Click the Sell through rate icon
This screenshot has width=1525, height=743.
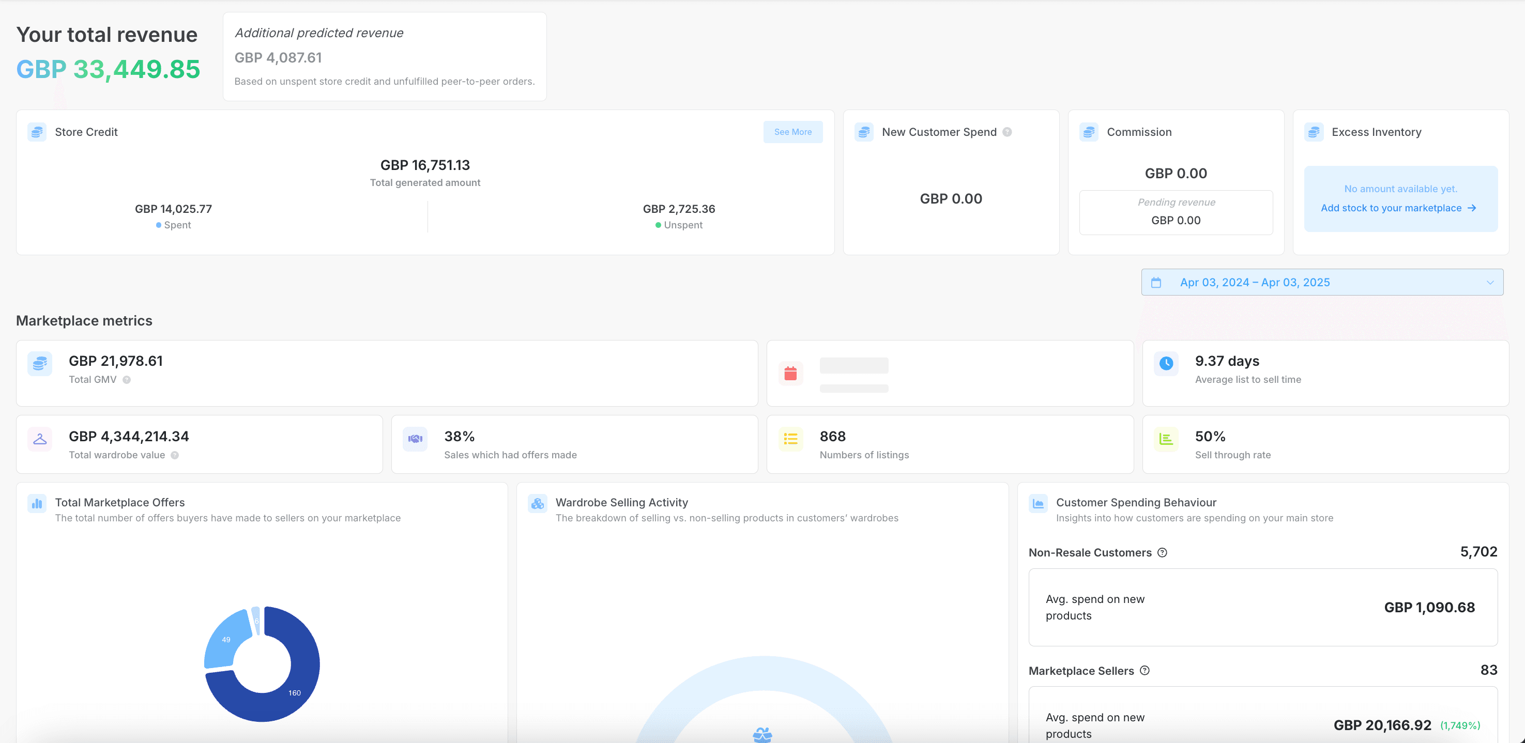pos(1166,439)
